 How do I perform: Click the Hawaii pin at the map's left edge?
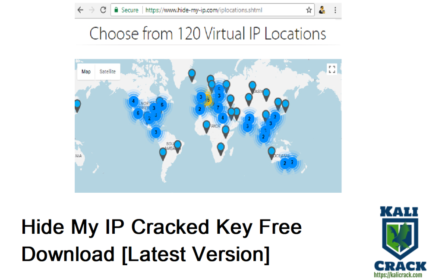77,106
